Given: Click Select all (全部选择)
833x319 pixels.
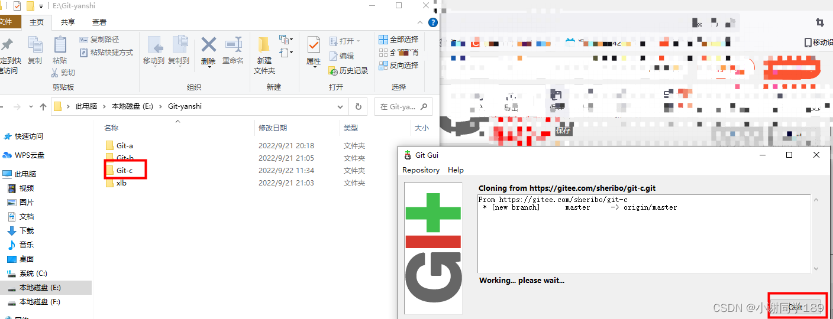Looking at the screenshot, I should (398, 40).
